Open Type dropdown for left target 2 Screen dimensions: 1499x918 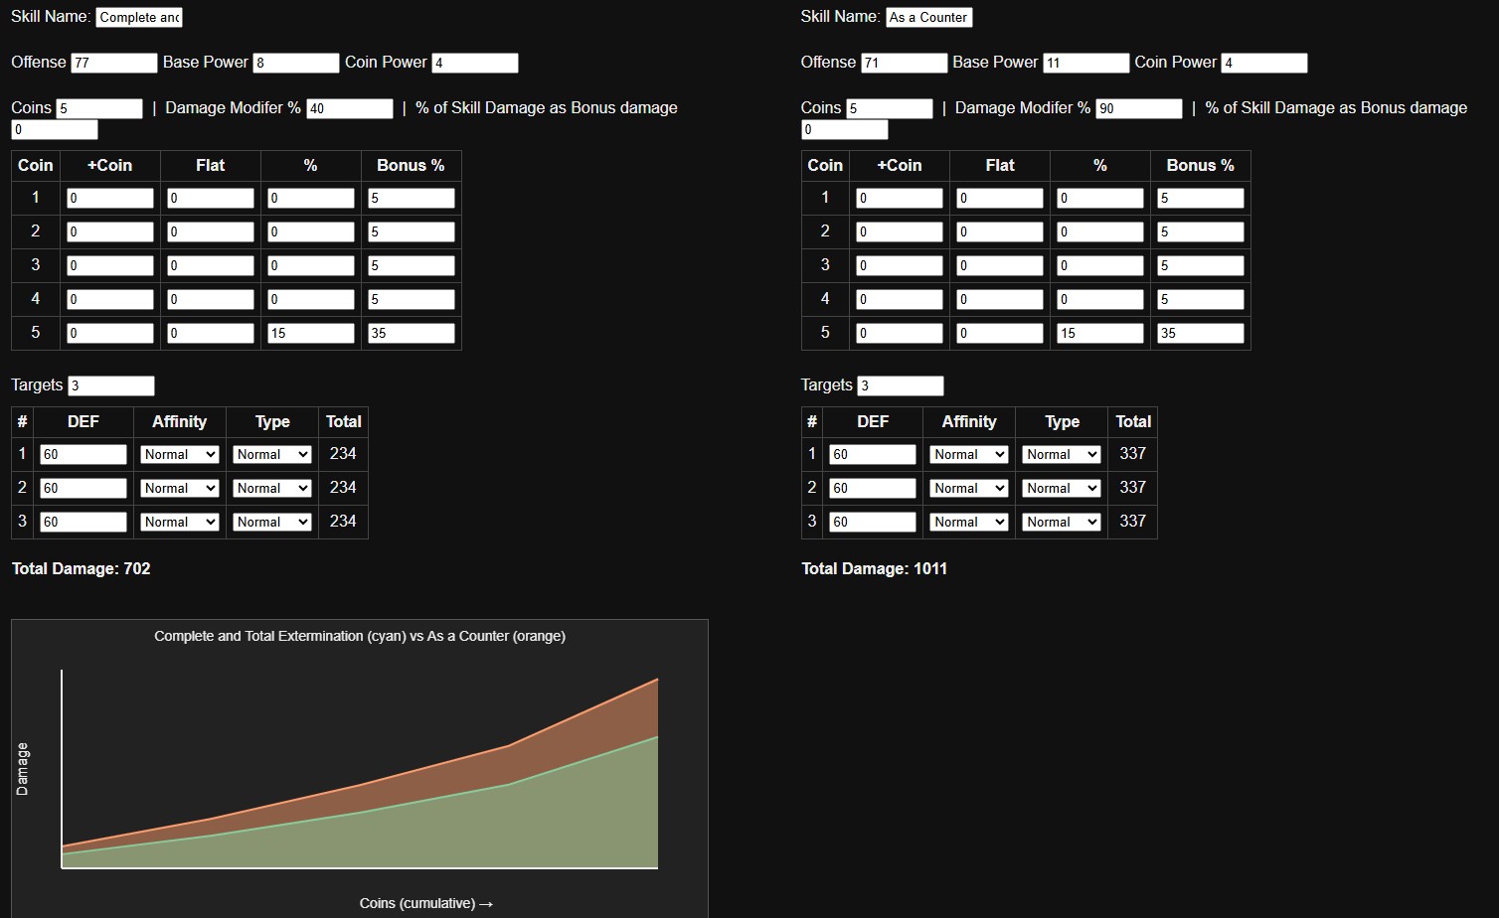[272, 488]
